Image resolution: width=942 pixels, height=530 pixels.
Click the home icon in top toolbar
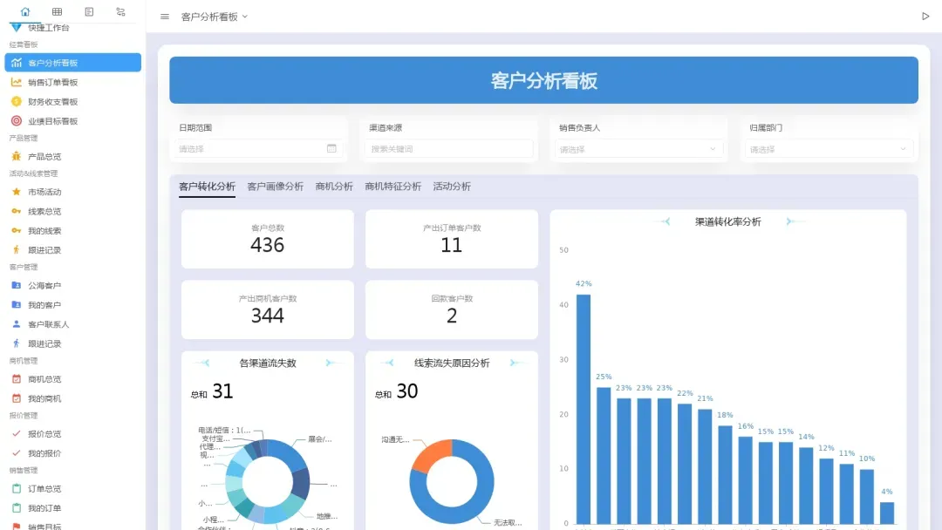point(25,11)
